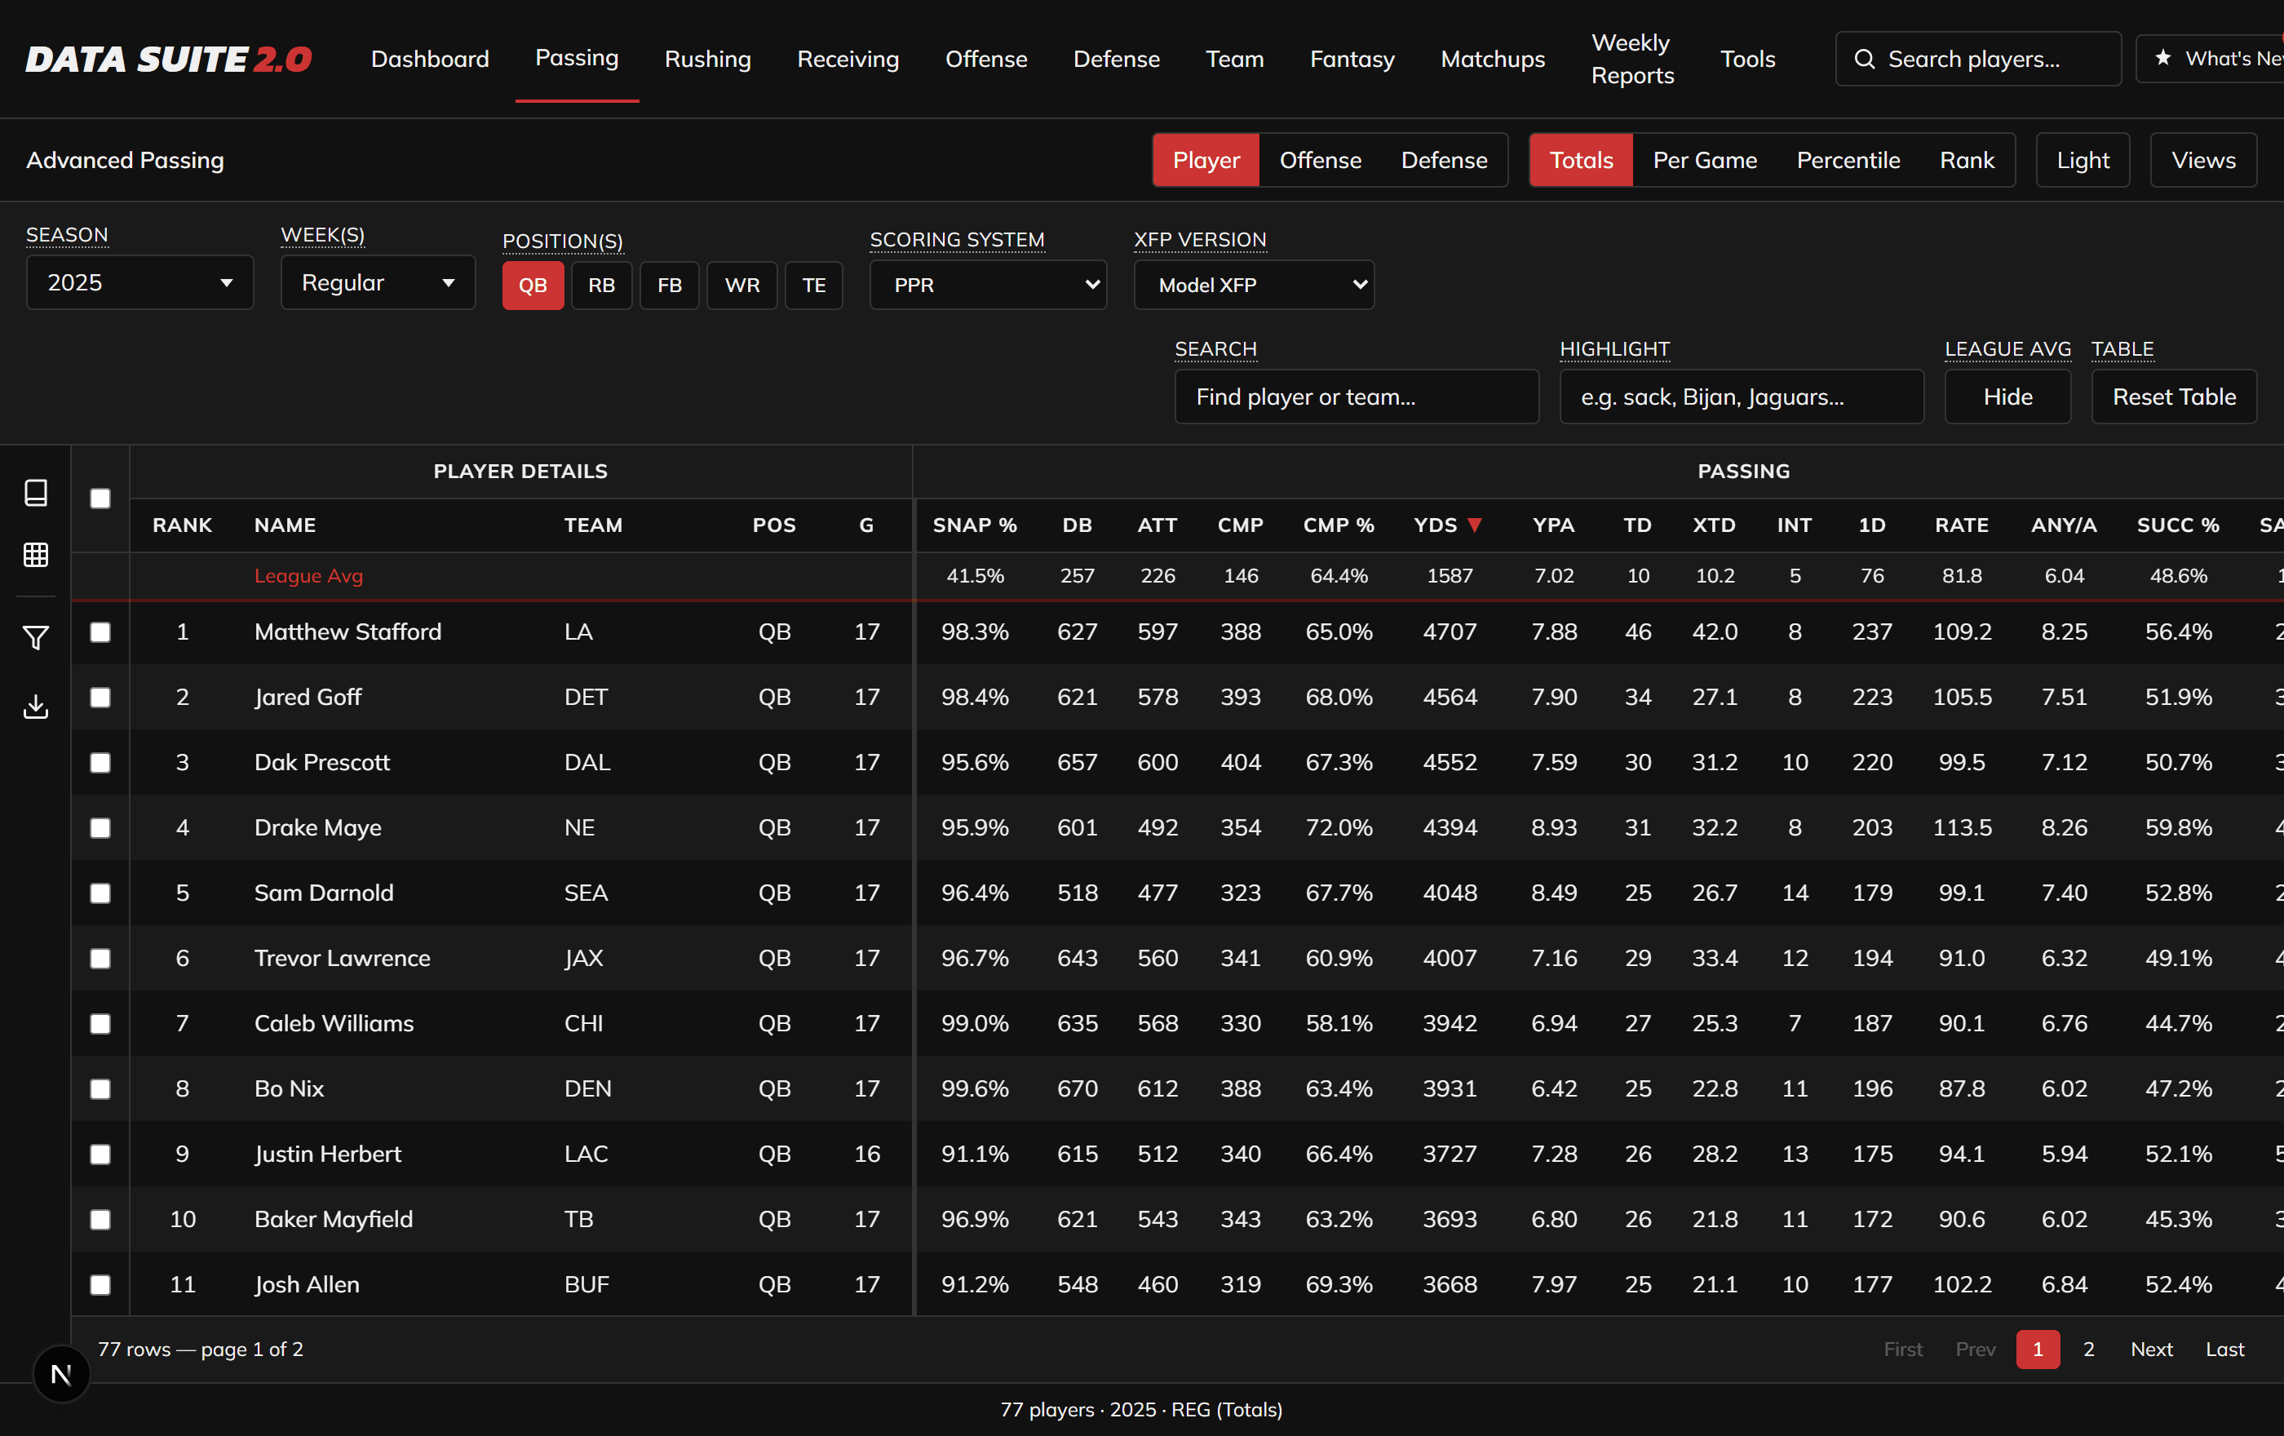Open the Passing nav tab
Viewport: 2284px width, 1436px height.
pos(577,58)
